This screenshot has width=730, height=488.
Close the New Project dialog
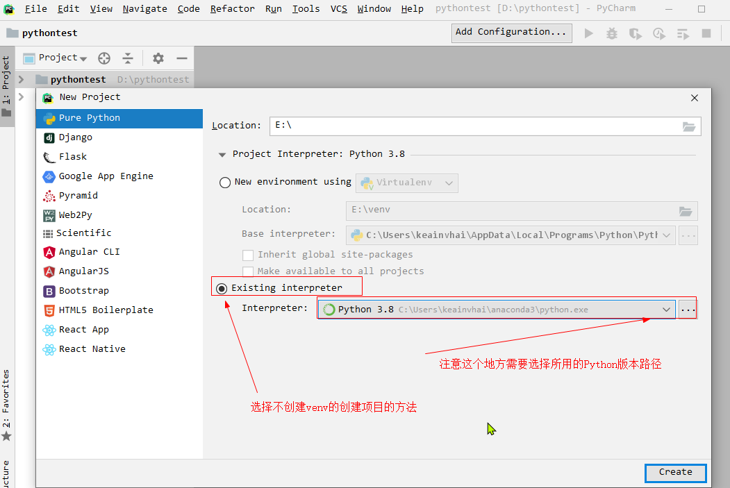[694, 98]
